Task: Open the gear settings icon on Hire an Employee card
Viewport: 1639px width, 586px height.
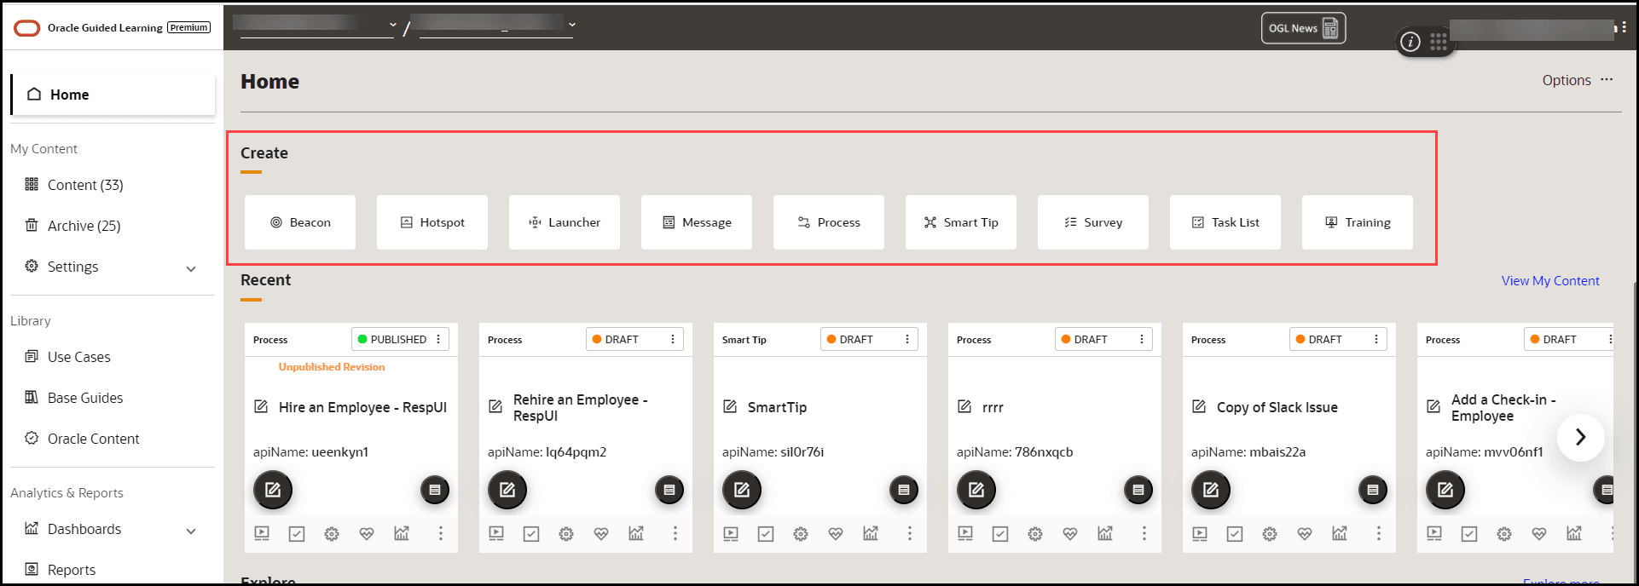Action: (x=332, y=534)
